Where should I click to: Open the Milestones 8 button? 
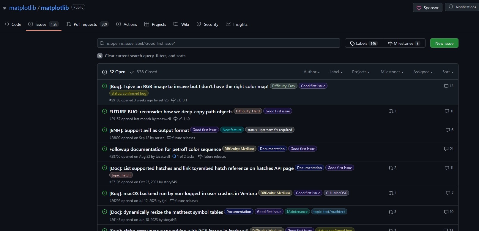pyautogui.click(x=404, y=43)
